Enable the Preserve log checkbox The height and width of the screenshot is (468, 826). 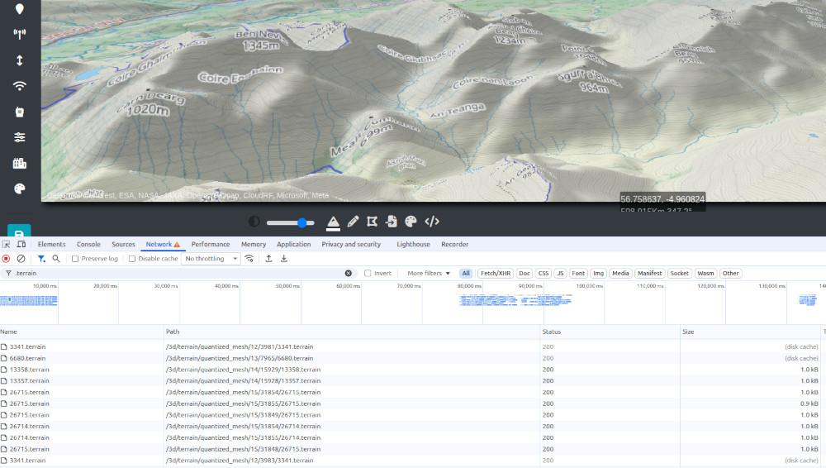pyautogui.click(x=75, y=259)
